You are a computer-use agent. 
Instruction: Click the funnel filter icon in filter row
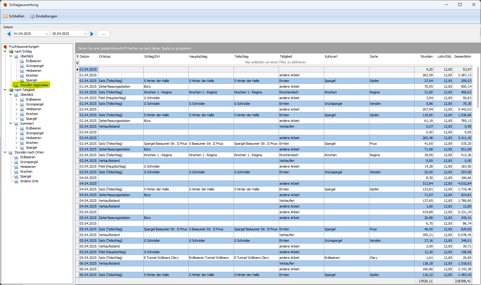click(77, 63)
